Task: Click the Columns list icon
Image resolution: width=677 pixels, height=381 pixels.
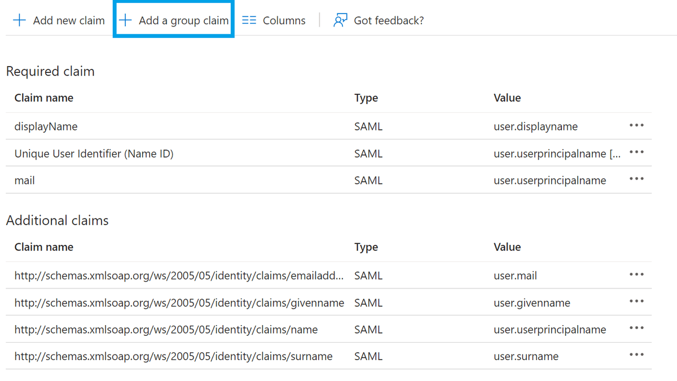Action: pyautogui.click(x=248, y=20)
